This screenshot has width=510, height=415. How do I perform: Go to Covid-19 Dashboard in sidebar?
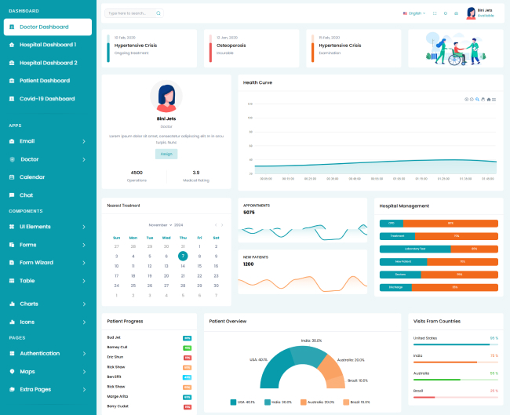47,99
